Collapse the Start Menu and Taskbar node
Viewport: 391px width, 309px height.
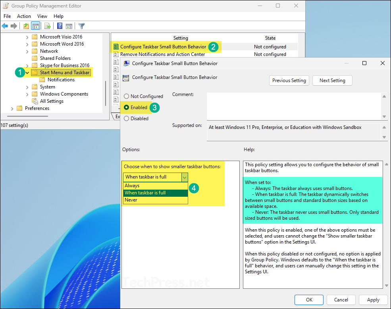point(27,73)
